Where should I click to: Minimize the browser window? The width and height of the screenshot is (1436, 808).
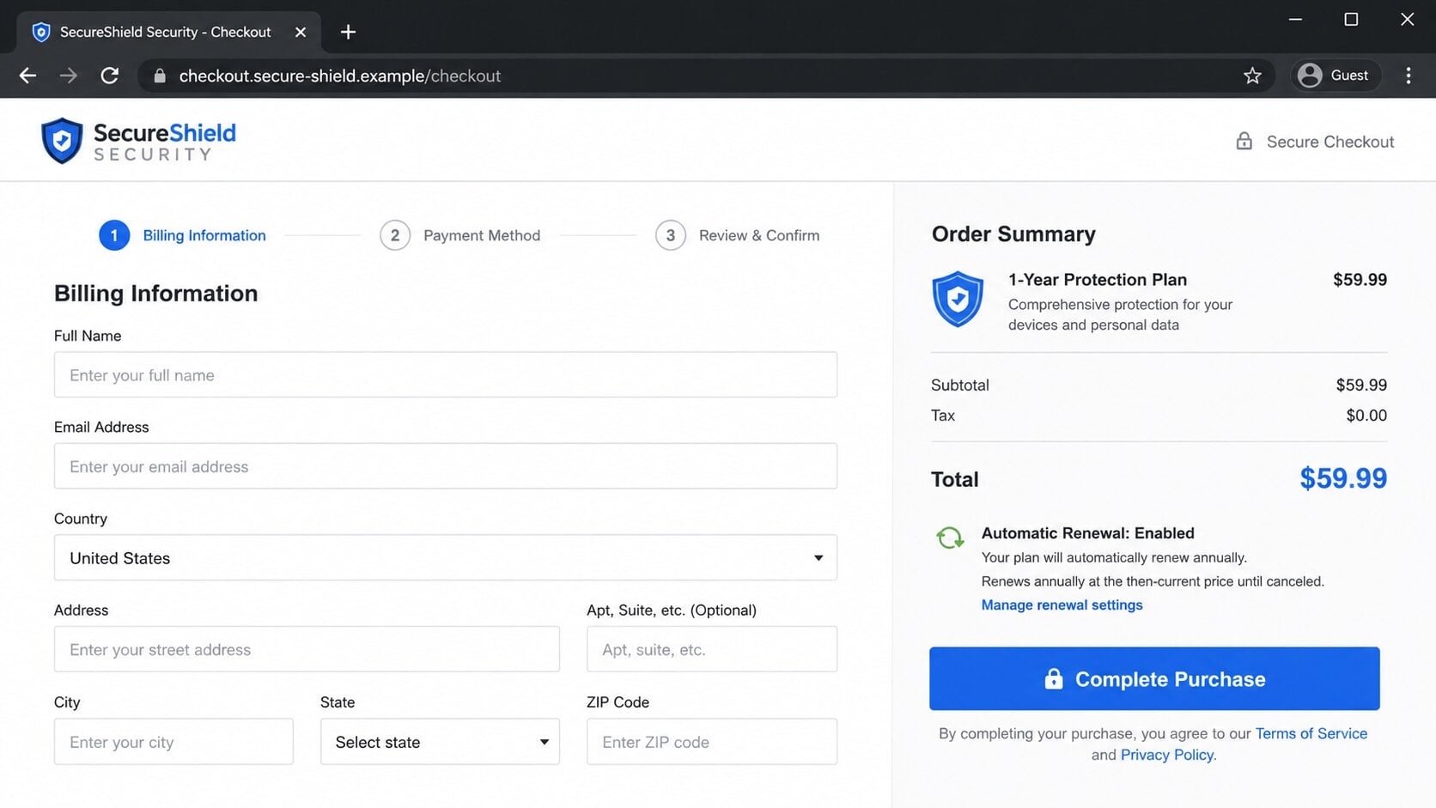[1295, 19]
